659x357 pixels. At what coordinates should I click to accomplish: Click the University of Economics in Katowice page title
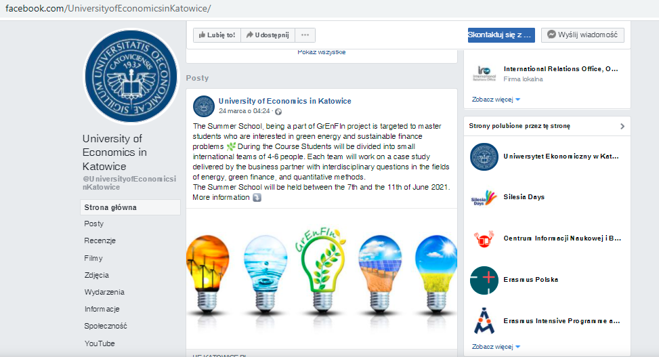click(114, 152)
